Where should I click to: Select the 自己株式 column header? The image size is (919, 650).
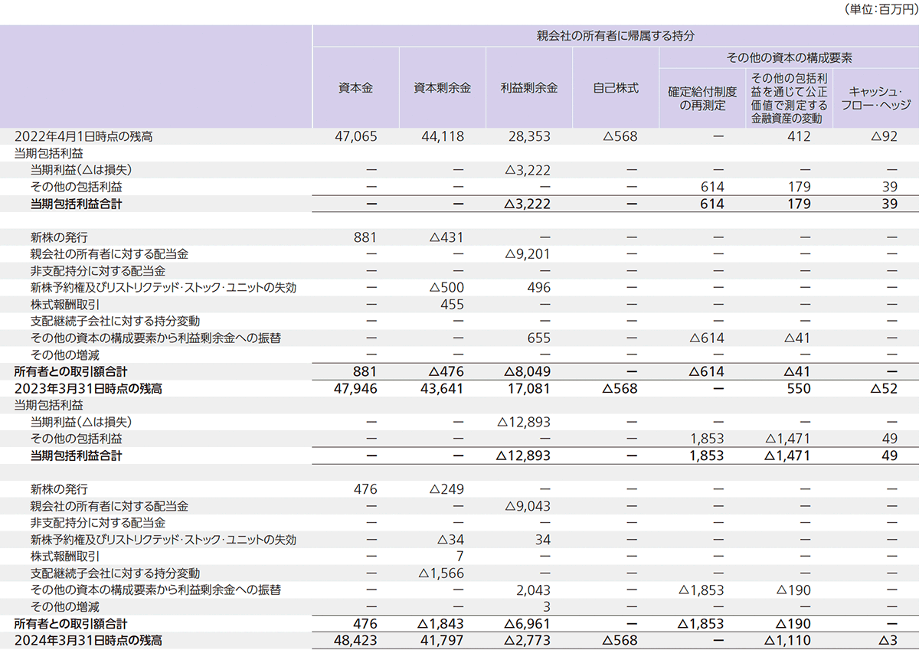coord(615,88)
